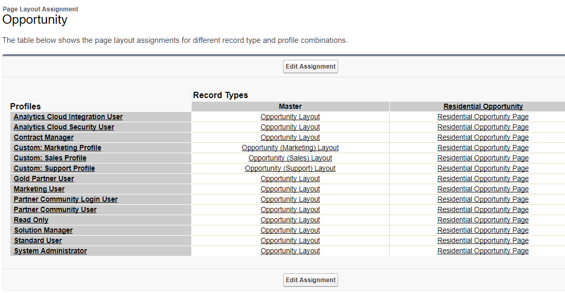Click the bottom Edit Assignment button
Image resolution: width=565 pixels, height=293 pixels.
[x=310, y=280]
